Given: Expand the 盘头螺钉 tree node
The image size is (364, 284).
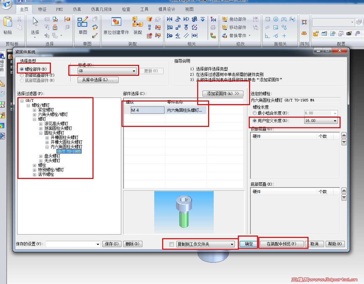Looking at the screenshot, I should (41, 156).
